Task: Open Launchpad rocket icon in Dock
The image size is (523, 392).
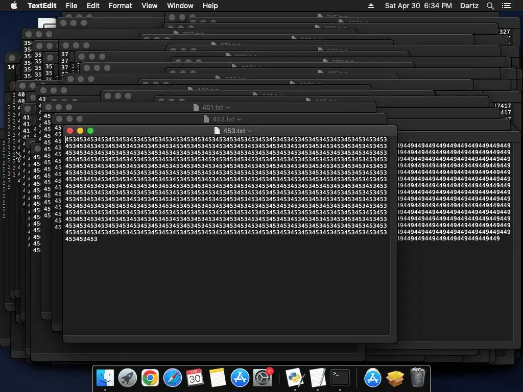Action: [x=127, y=378]
